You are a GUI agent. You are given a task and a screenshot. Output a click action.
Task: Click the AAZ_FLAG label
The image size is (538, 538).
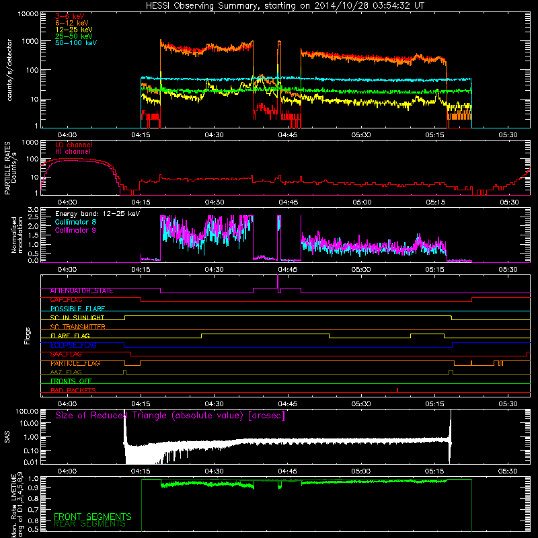pos(66,373)
